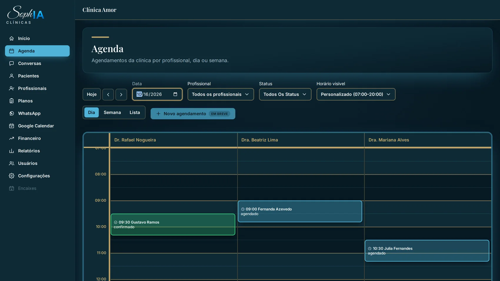Viewport: 500px width, 281px height.
Task: Click the EM BREVE badge
Action: pos(219,114)
